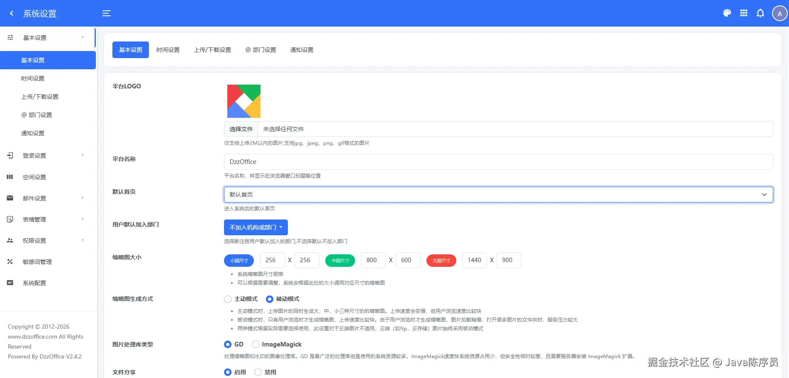Click the platform LOGO image
The image size is (789, 378).
coord(244,101)
